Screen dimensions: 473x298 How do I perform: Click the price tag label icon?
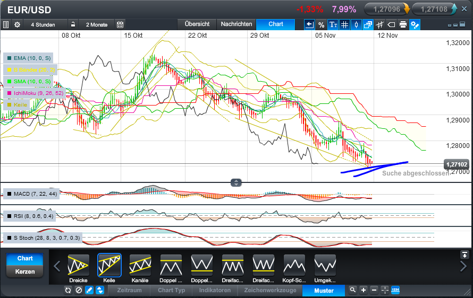coord(391,25)
